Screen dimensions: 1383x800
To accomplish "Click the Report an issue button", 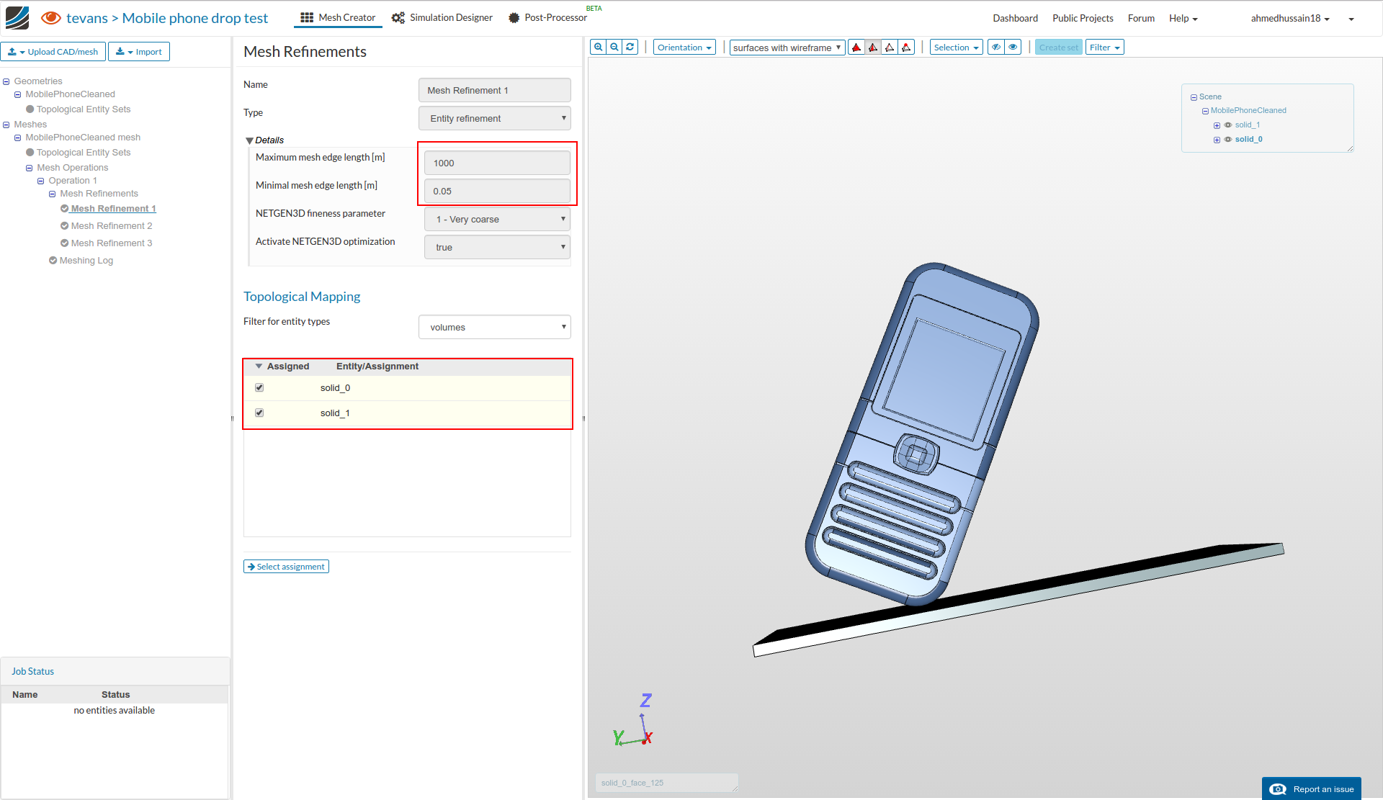I will 1312,789.
